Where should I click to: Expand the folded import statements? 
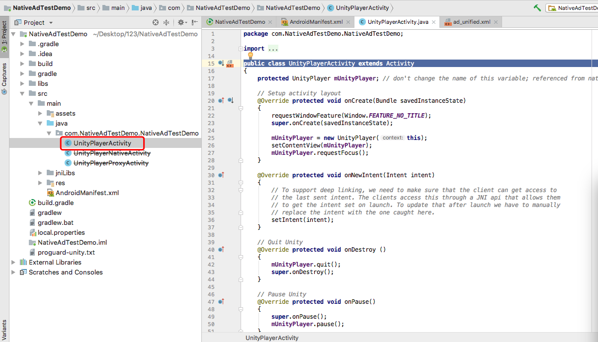(241, 49)
